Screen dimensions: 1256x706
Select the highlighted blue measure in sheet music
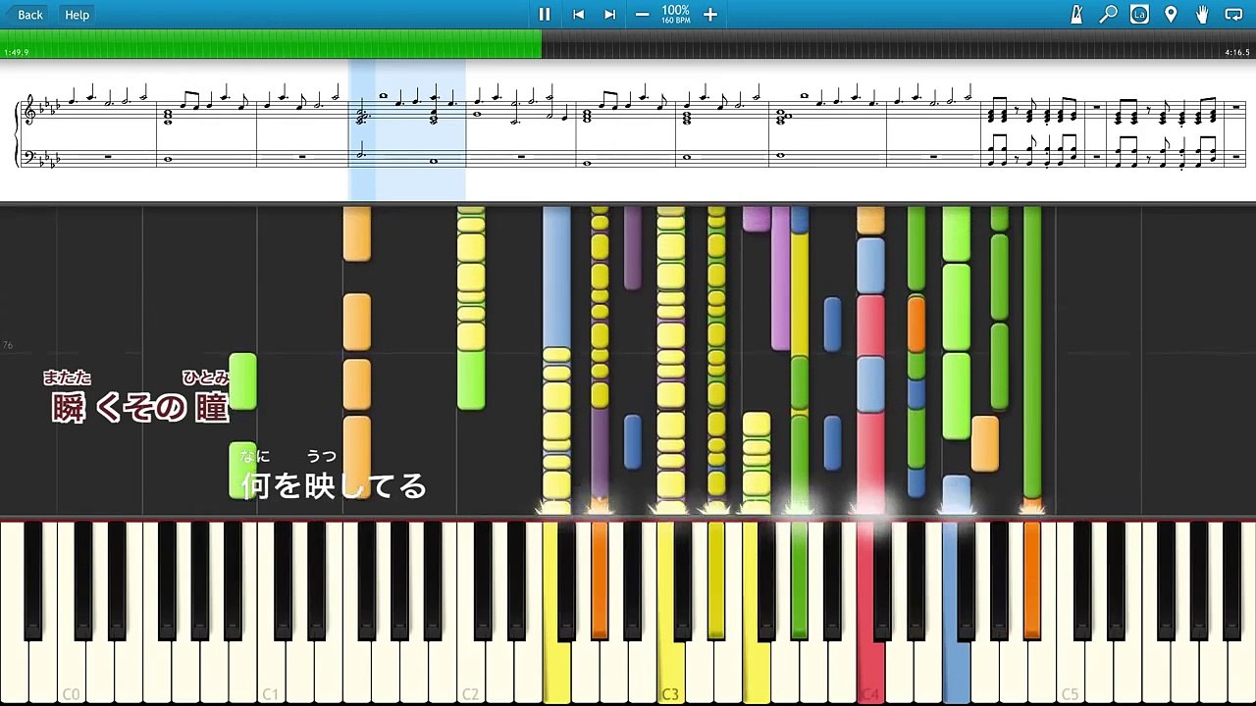[x=407, y=129]
